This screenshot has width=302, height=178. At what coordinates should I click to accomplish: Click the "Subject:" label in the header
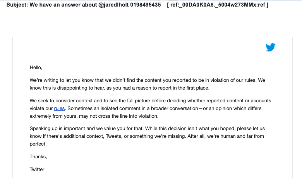pyautogui.click(x=17, y=5)
